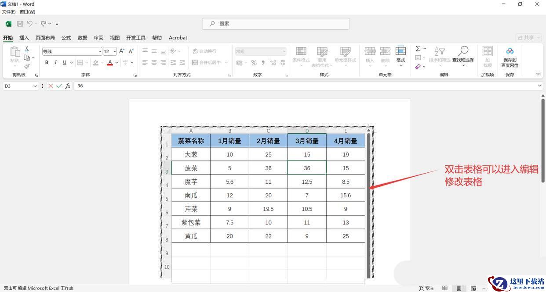Cancel the formula entry with the red X
Viewport: 546px width, 292px height.
(x=51, y=86)
